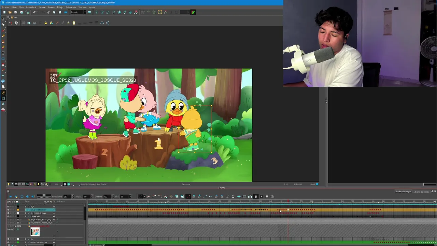
Task: Toggle visibility of Peg layer
Action: (9, 239)
